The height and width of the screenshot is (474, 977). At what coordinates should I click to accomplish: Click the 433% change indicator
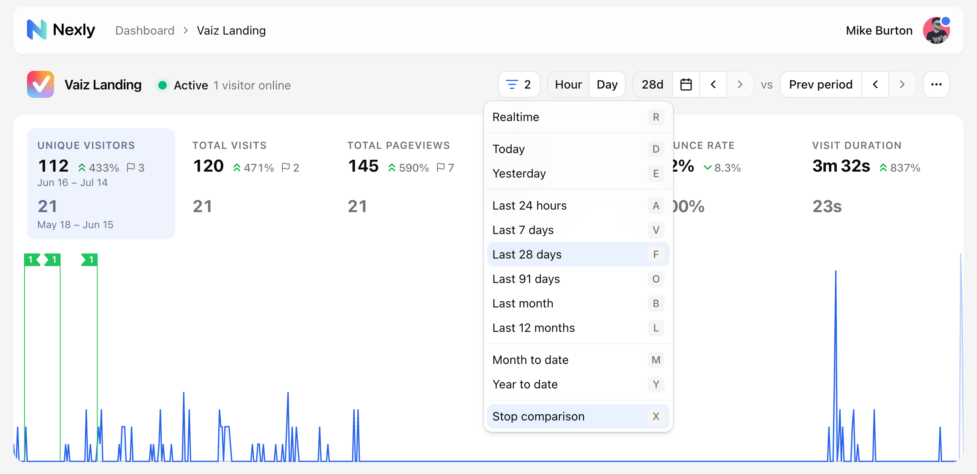pos(99,167)
